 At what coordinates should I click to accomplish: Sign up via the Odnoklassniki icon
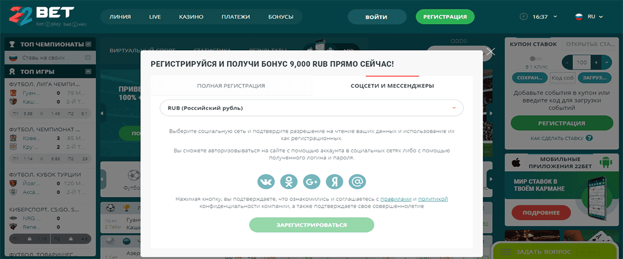(x=289, y=181)
